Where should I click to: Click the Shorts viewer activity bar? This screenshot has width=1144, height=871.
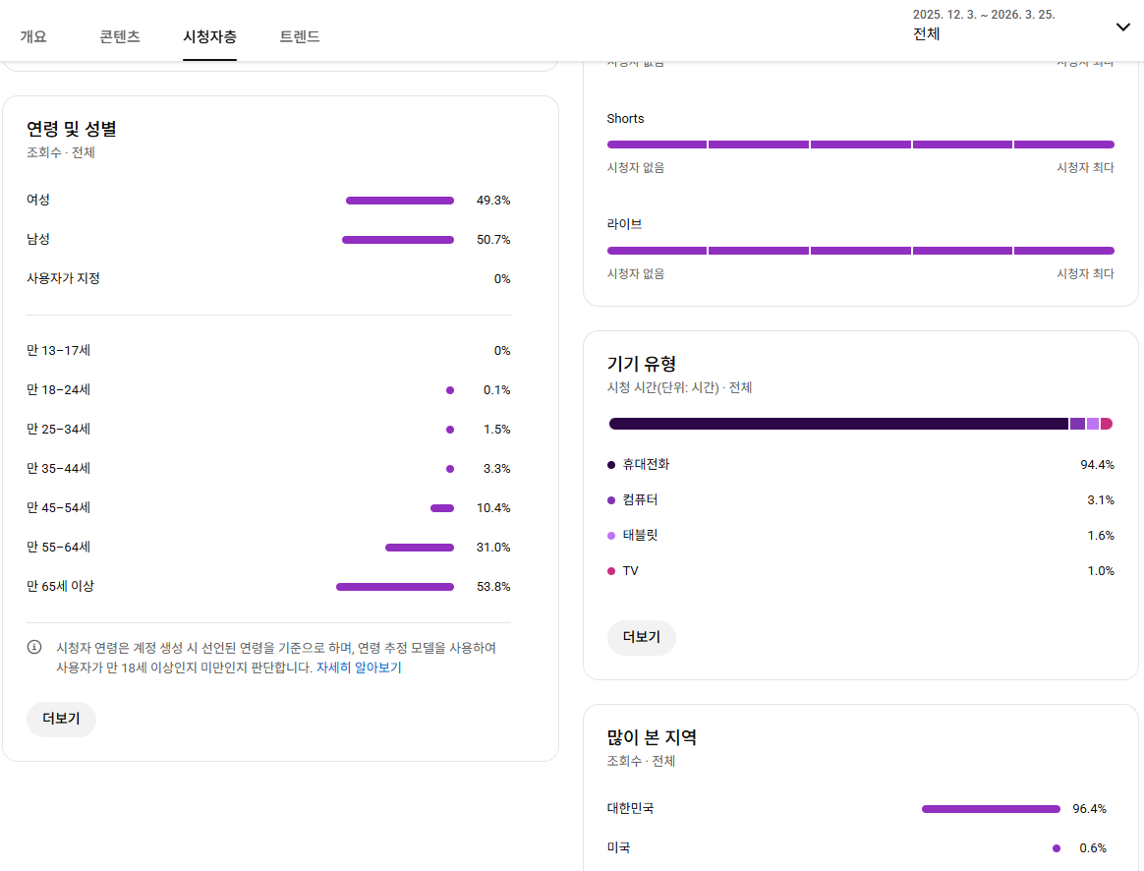click(x=860, y=145)
